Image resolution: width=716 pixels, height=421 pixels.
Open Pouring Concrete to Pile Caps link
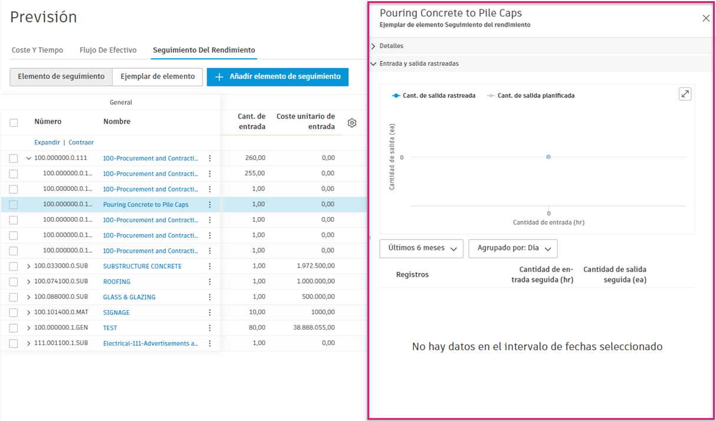(x=146, y=205)
